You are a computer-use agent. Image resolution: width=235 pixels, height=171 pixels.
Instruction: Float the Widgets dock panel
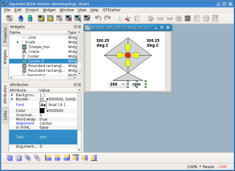point(75,27)
